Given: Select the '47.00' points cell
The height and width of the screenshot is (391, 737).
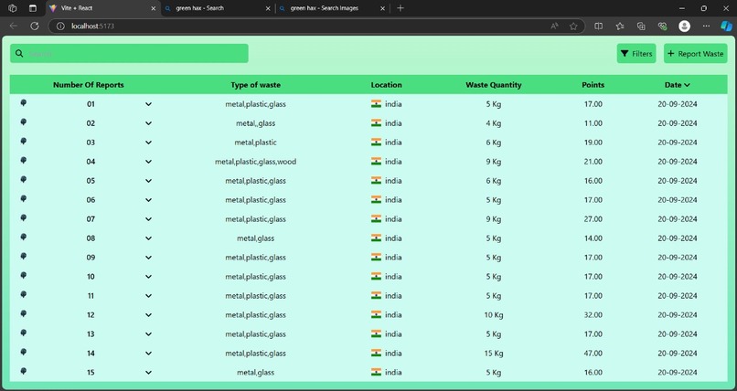Looking at the screenshot, I should tap(593, 353).
